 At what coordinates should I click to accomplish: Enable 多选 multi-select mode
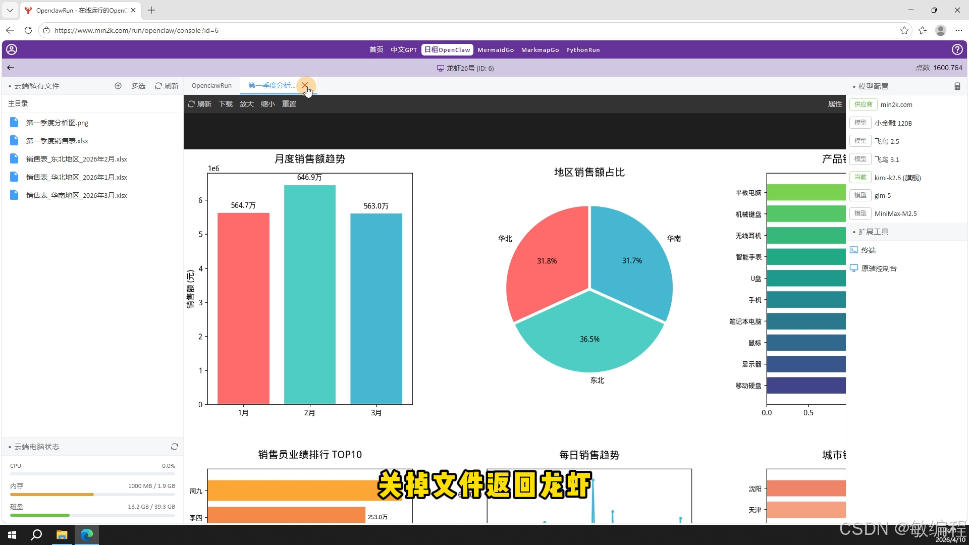(x=138, y=86)
